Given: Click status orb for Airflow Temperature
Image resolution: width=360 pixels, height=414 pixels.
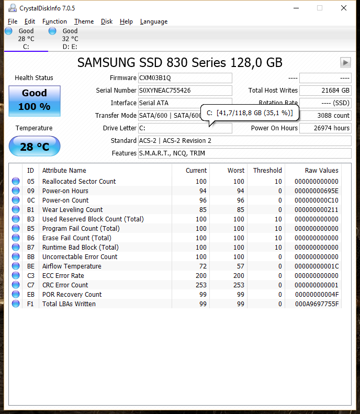Looking at the screenshot, I should (16, 266).
